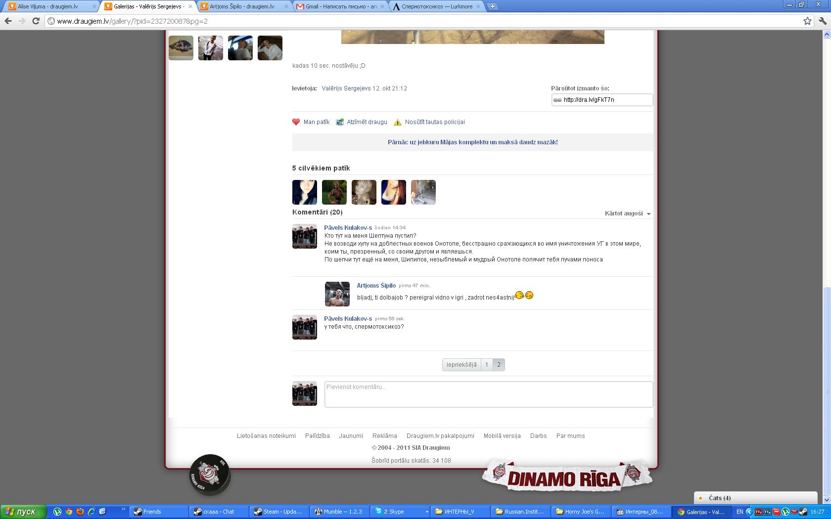Screen dimensions: 831x519
Task: Open the 'Darbs' footer link
Action: 539,436
